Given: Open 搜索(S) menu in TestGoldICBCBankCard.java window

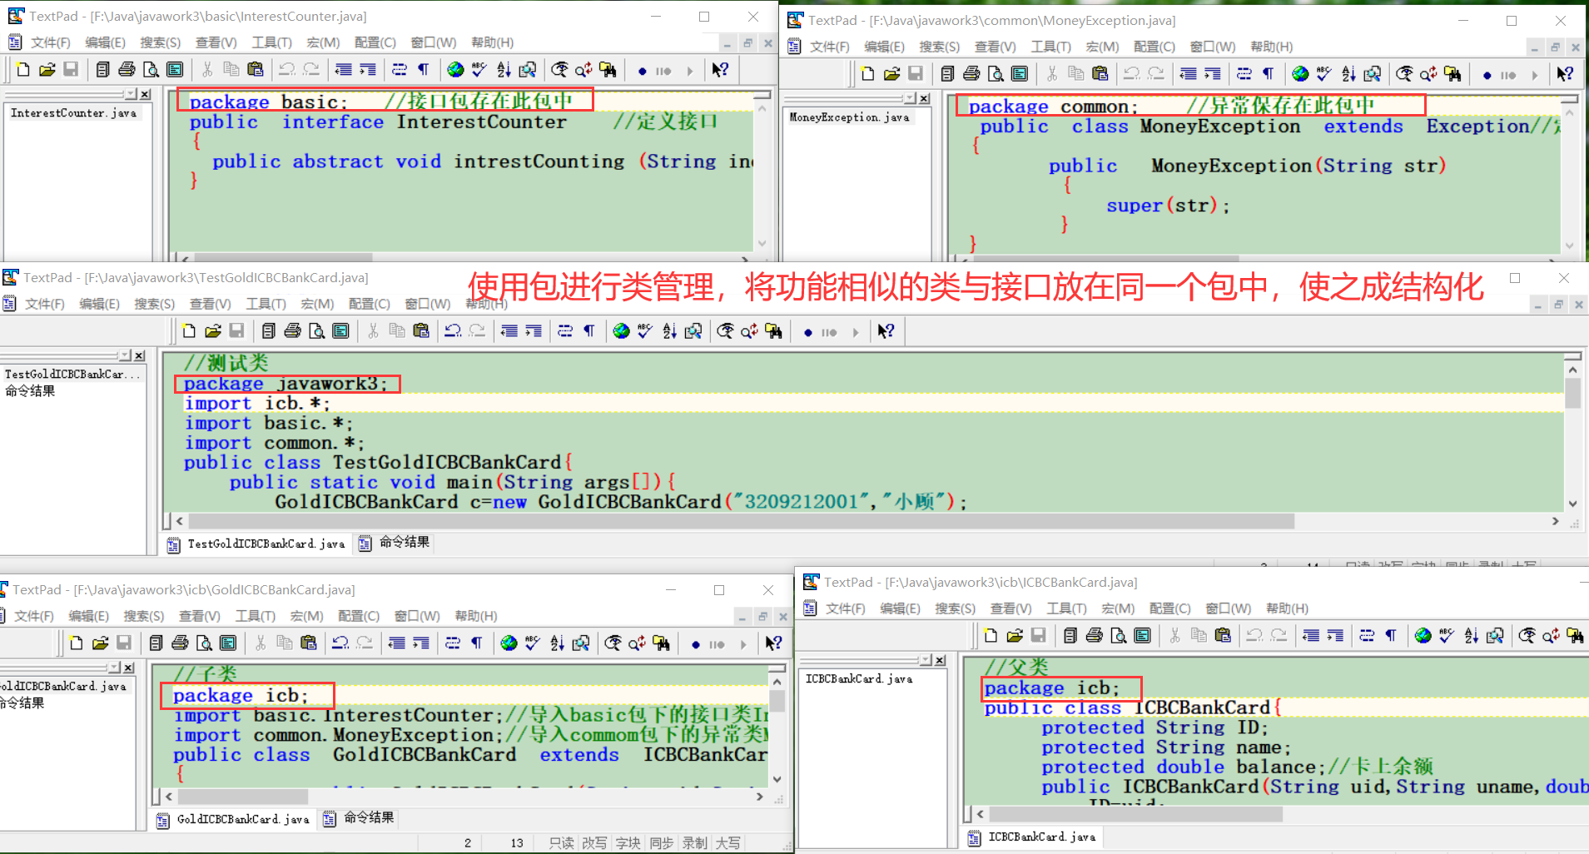Looking at the screenshot, I should tap(155, 304).
